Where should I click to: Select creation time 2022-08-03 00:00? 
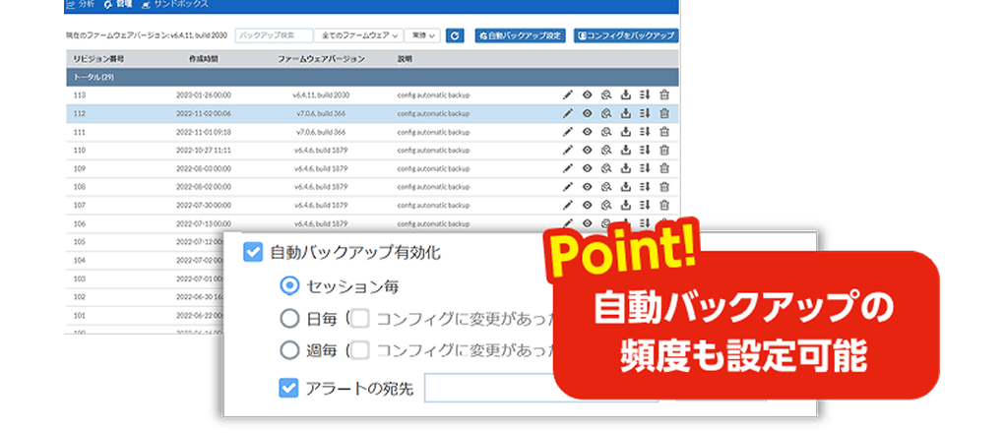click(x=204, y=168)
